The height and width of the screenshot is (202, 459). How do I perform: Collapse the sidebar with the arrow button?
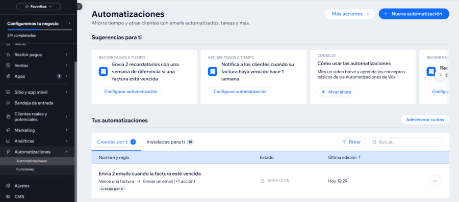point(80,7)
